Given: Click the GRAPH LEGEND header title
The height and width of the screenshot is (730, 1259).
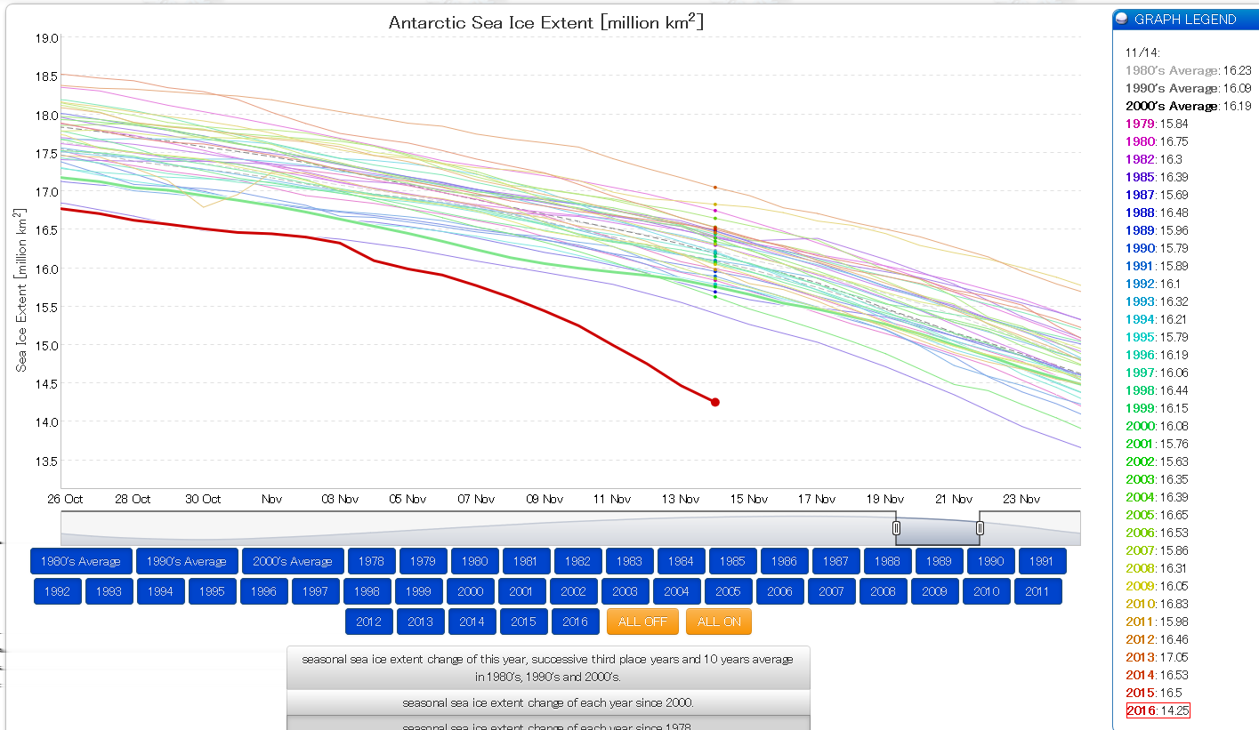Looking at the screenshot, I should pos(1185,19).
